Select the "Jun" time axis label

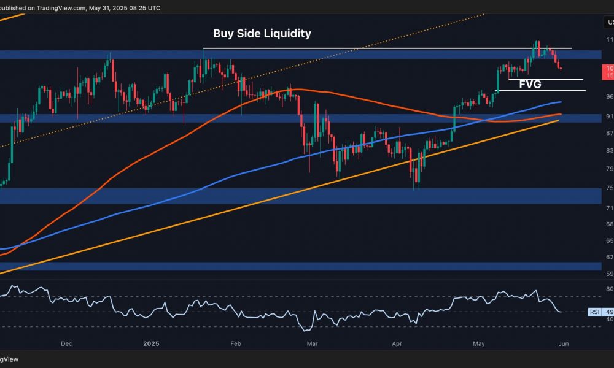click(563, 343)
